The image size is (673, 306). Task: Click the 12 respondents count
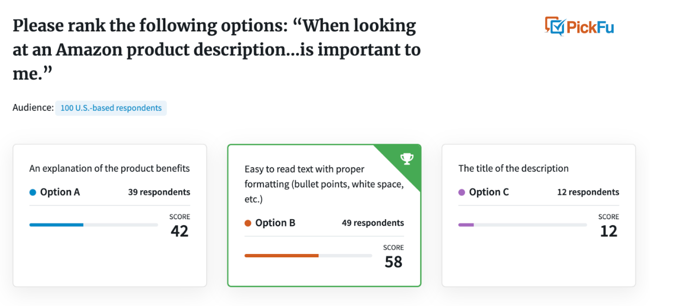click(588, 192)
